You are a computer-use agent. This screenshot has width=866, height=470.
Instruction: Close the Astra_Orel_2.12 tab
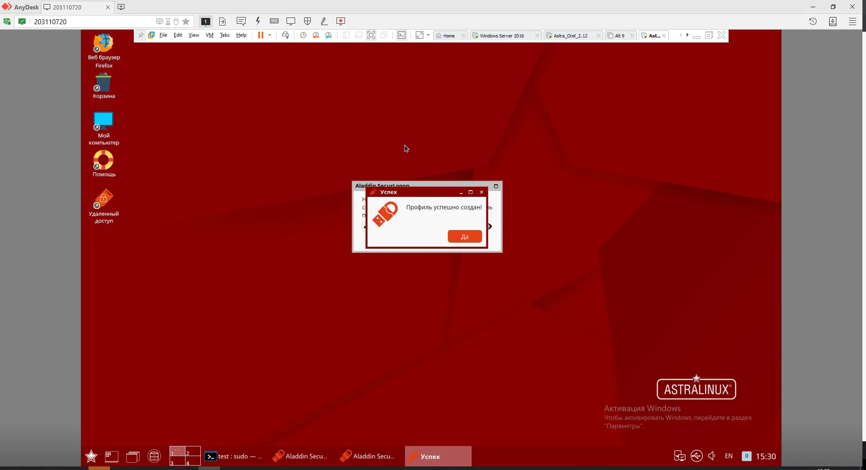point(598,36)
